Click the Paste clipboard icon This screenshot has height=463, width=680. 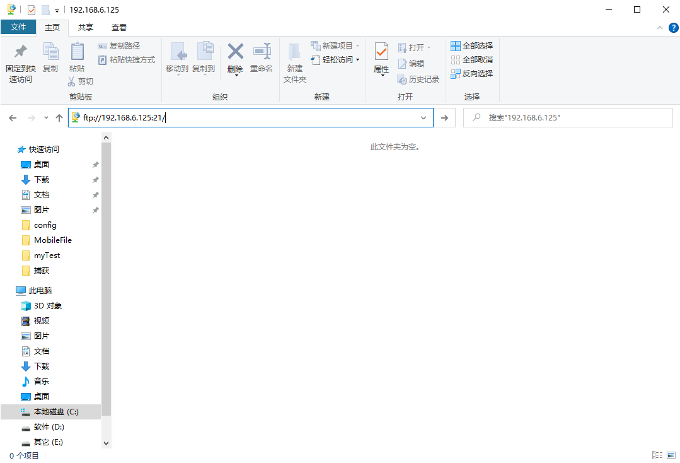77,52
